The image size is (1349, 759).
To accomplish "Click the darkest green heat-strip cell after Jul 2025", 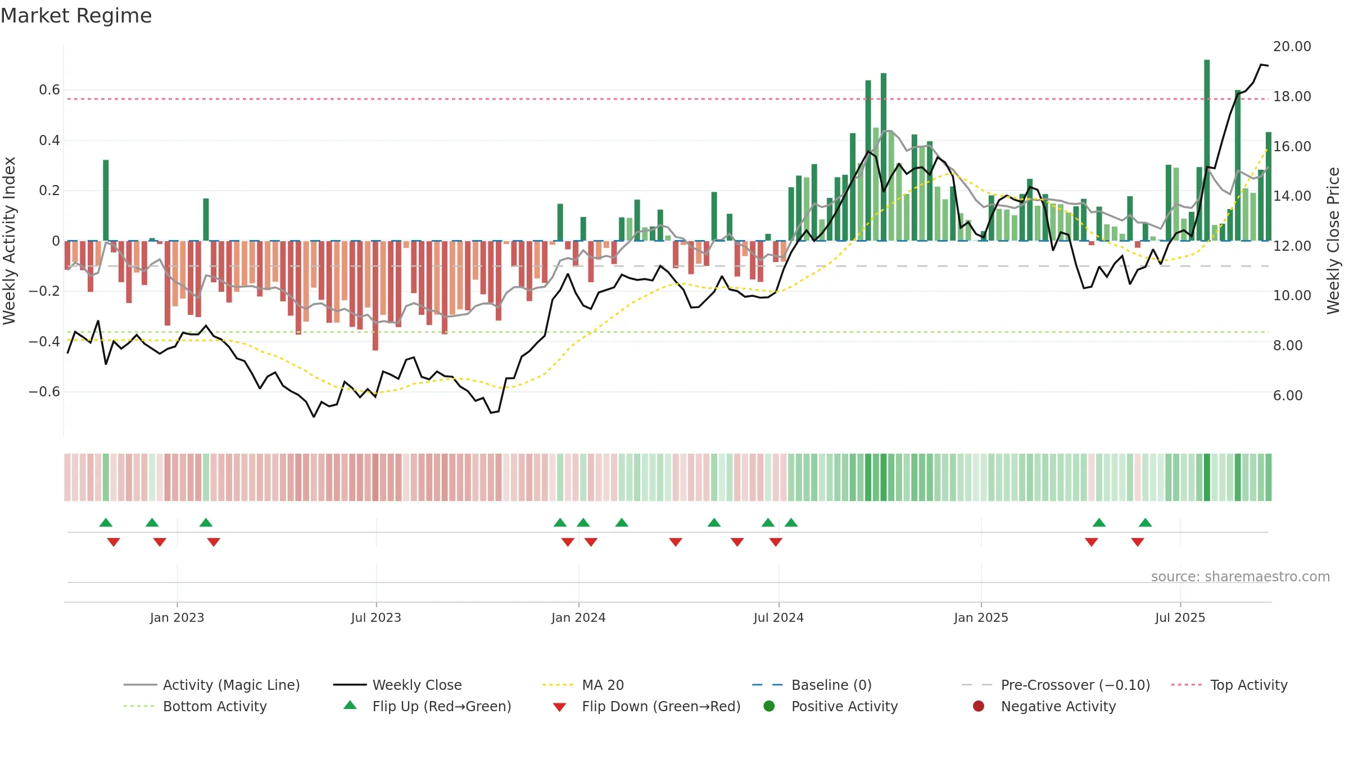I will pyautogui.click(x=1207, y=477).
